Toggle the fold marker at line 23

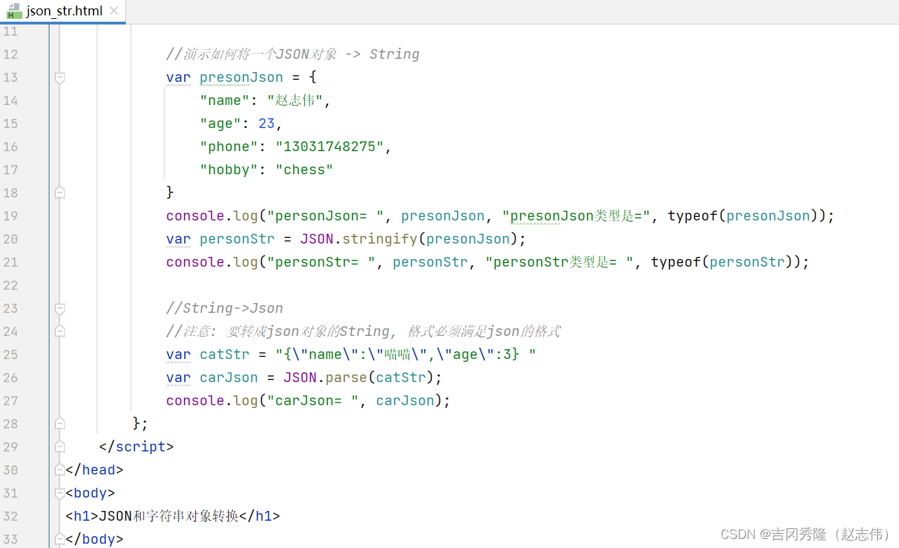coord(59,308)
